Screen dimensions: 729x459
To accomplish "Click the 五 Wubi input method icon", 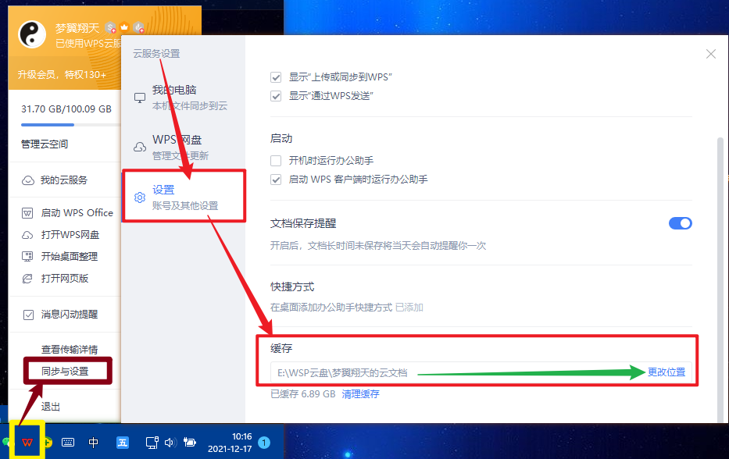I will pos(122,443).
